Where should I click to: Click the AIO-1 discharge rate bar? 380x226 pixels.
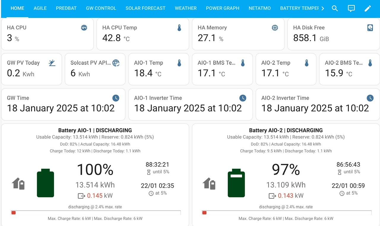point(96,212)
